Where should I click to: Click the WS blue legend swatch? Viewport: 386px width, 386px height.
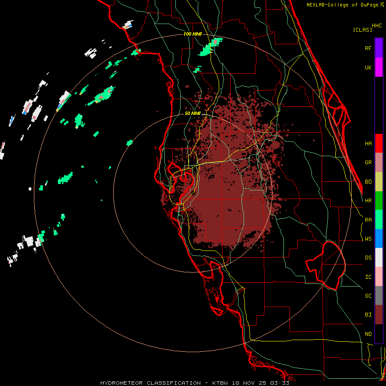[x=379, y=238]
